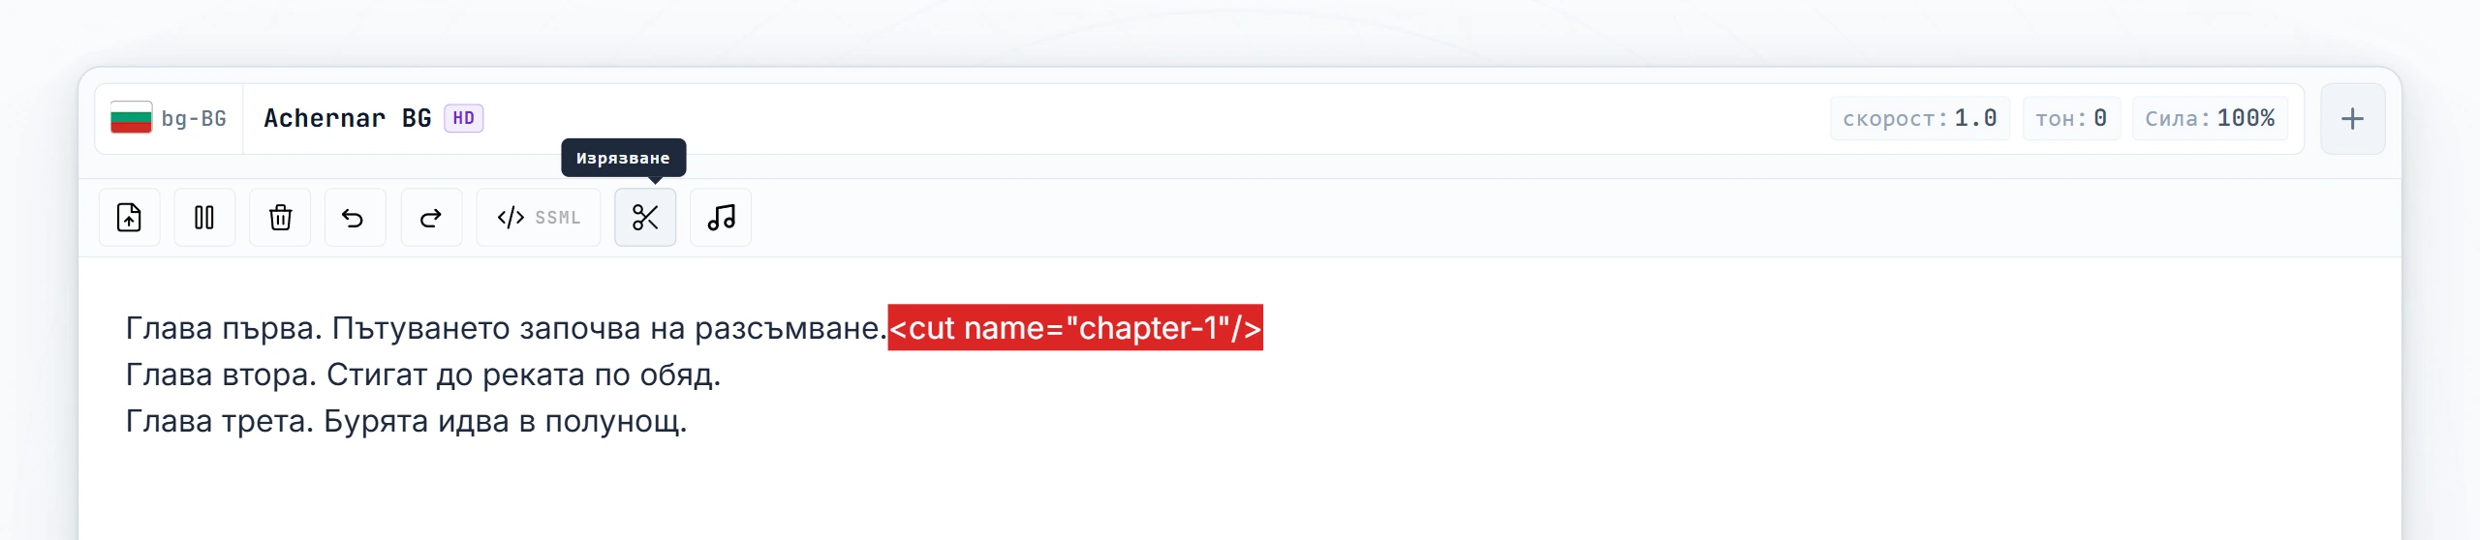Open the тон 0 pitch setting
The image size is (2480, 540).
point(2071,118)
